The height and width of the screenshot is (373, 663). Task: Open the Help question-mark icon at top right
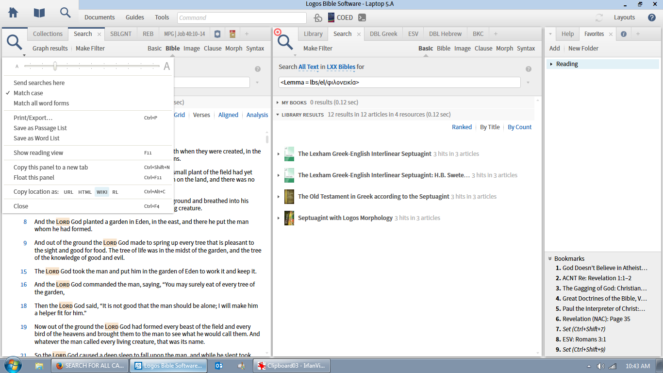coord(652,17)
